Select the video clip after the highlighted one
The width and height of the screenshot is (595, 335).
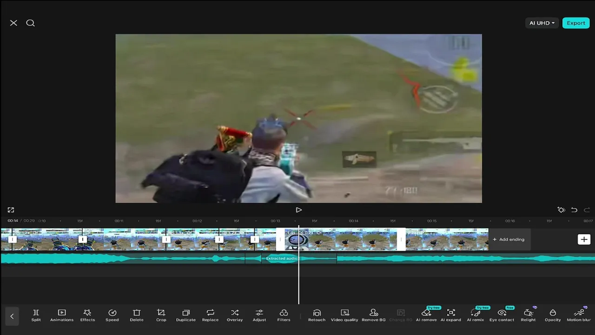click(x=447, y=239)
